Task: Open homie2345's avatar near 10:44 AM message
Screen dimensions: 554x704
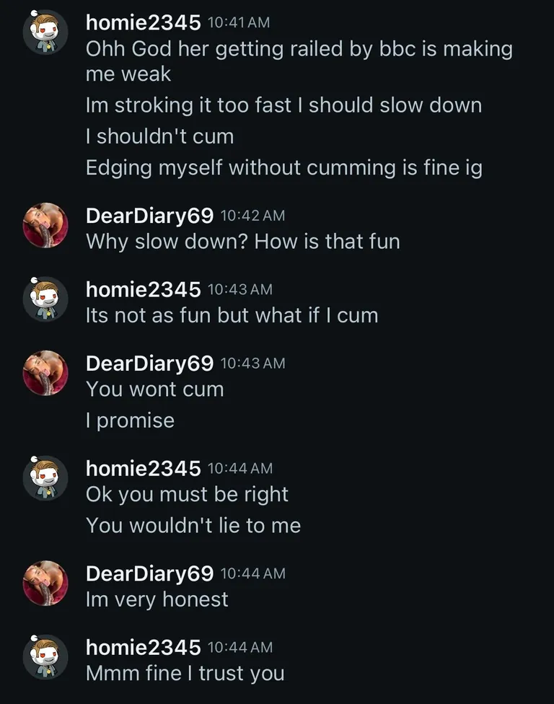Action: coord(45,477)
